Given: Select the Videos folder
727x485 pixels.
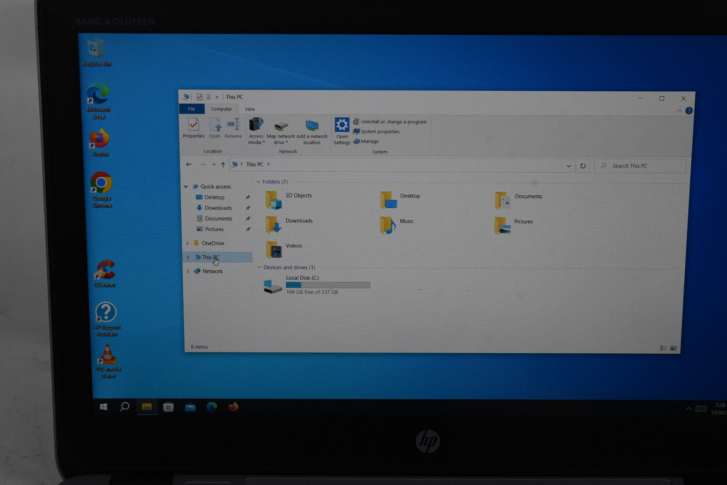Looking at the screenshot, I should [x=284, y=249].
